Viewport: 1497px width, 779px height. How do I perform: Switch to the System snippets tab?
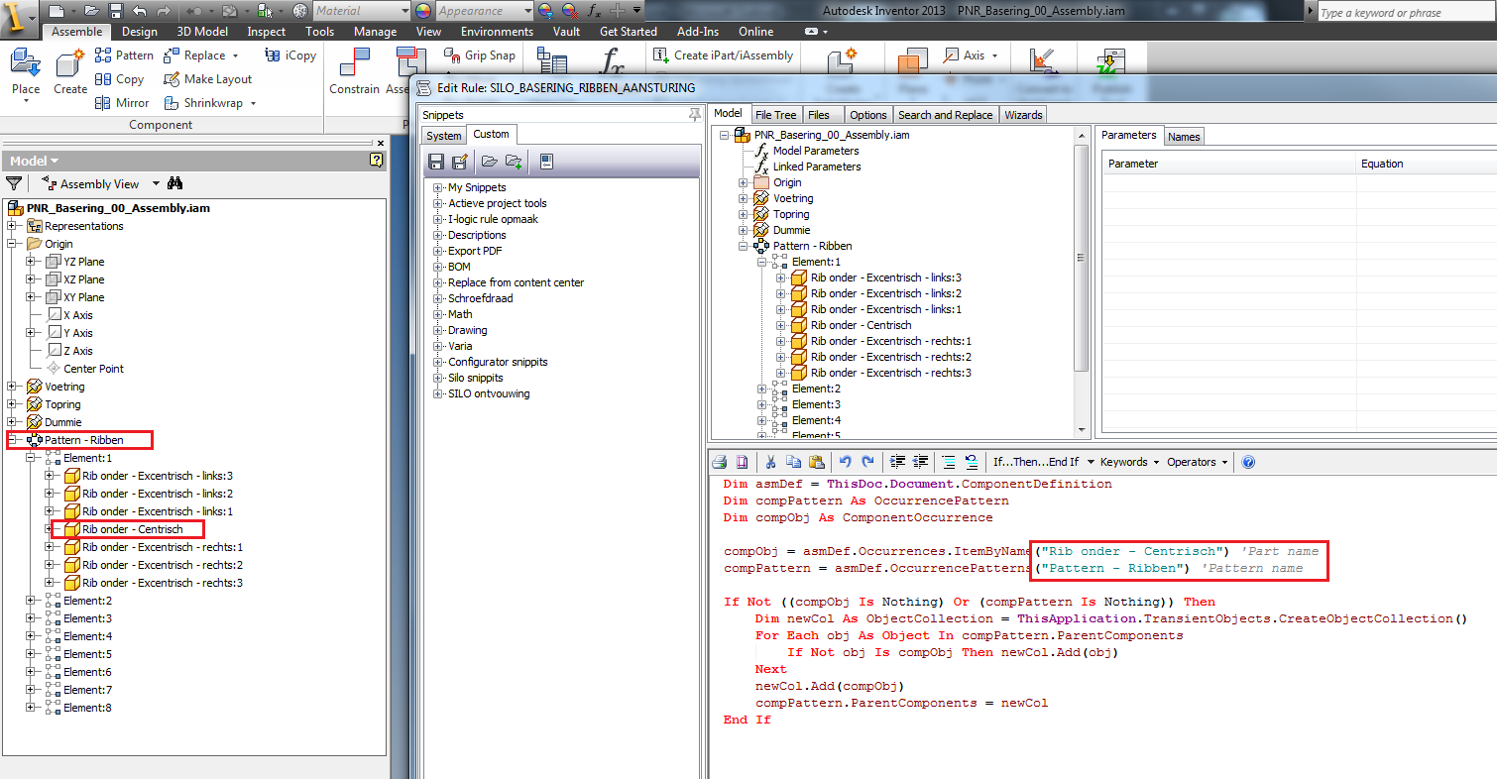[x=443, y=134]
